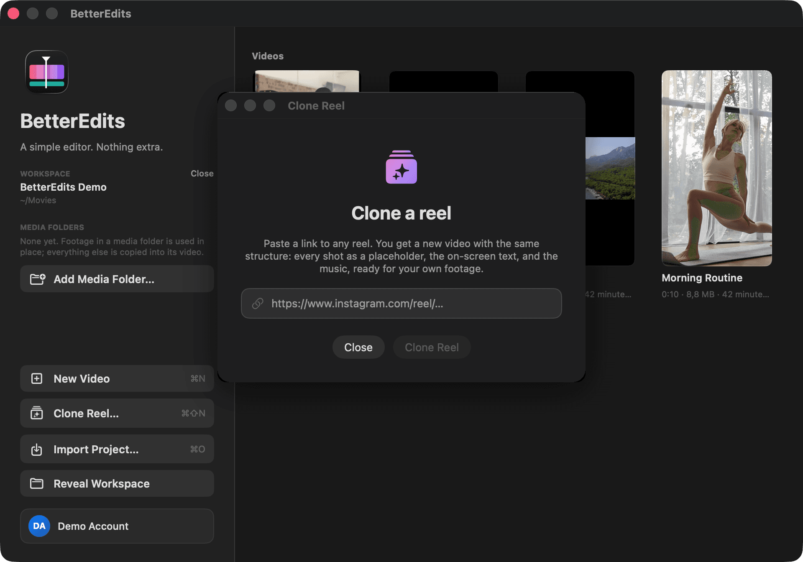Click the Instagram reel URL input field
Viewport: 803px width, 562px height.
401,303
